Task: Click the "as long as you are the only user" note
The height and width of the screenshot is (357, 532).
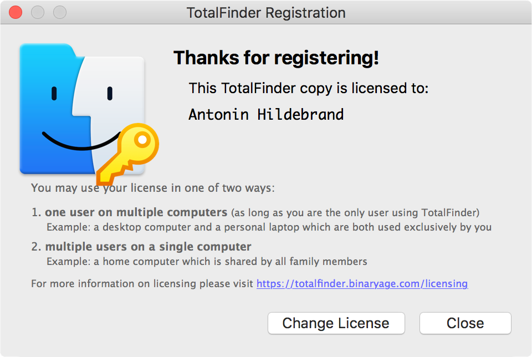Action: pyautogui.click(x=355, y=212)
